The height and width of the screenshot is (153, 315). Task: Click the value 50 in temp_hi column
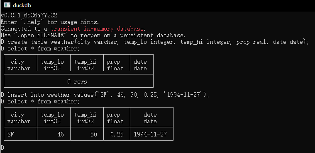click(x=94, y=134)
